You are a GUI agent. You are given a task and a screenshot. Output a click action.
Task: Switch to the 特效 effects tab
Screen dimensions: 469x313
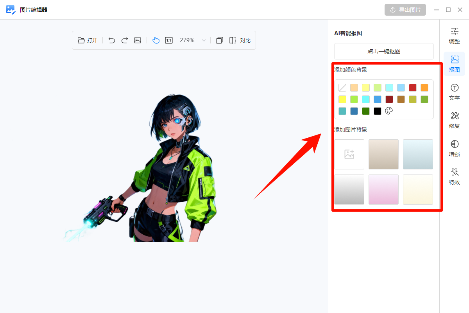454,176
